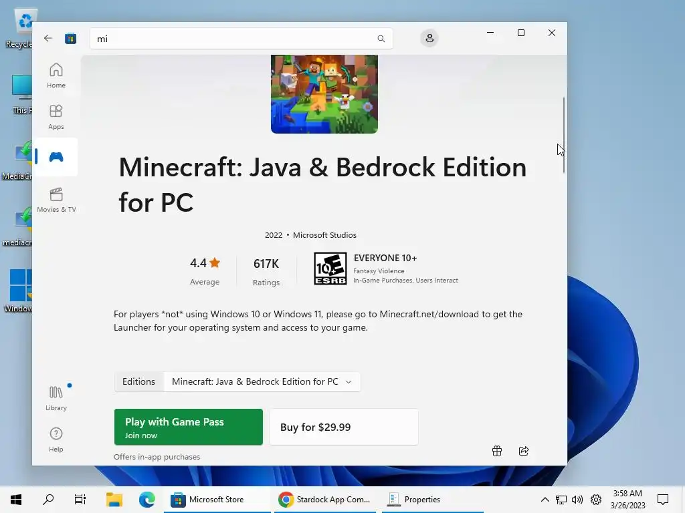Click the gift icon to buy as gift
The height and width of the screenshot is (513, 685).
coord(497,451)
